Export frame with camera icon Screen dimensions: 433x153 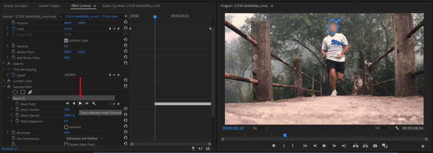375,146
